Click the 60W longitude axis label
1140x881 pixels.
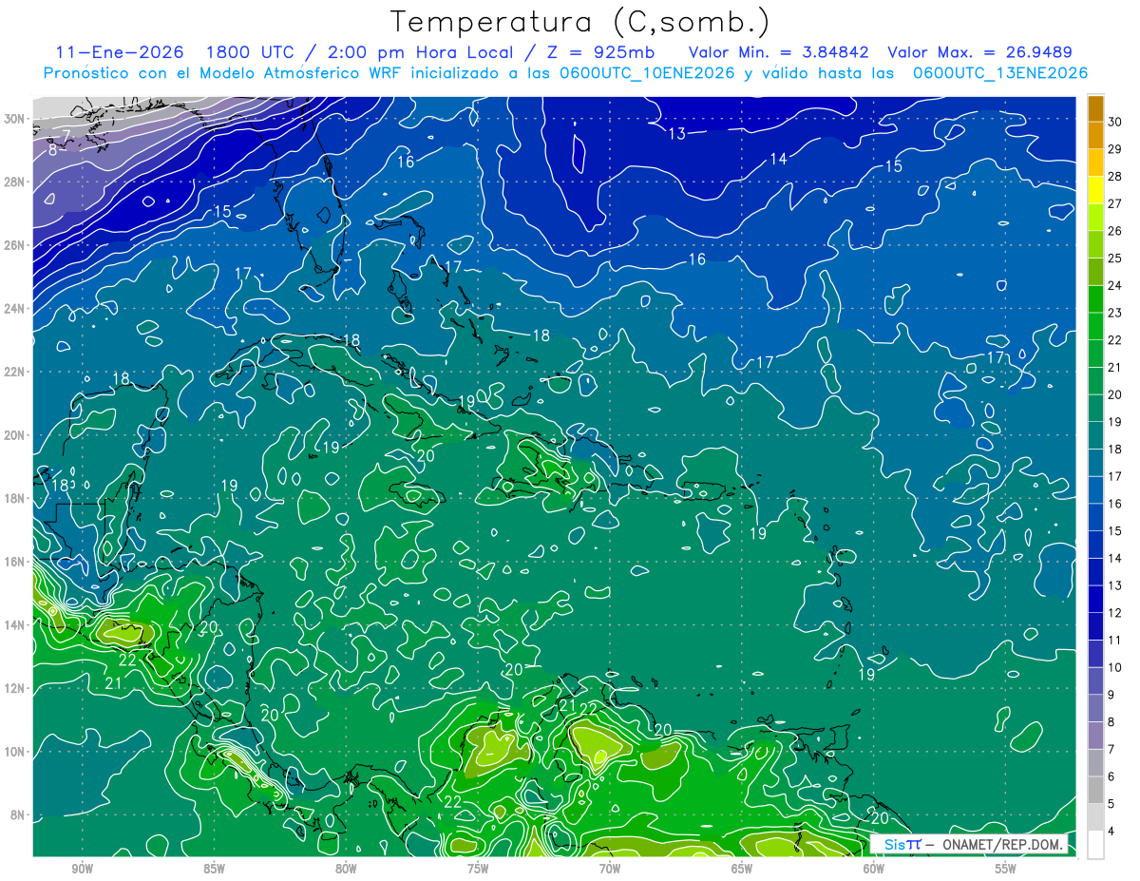pyautogui.click(x=874, y=869)
